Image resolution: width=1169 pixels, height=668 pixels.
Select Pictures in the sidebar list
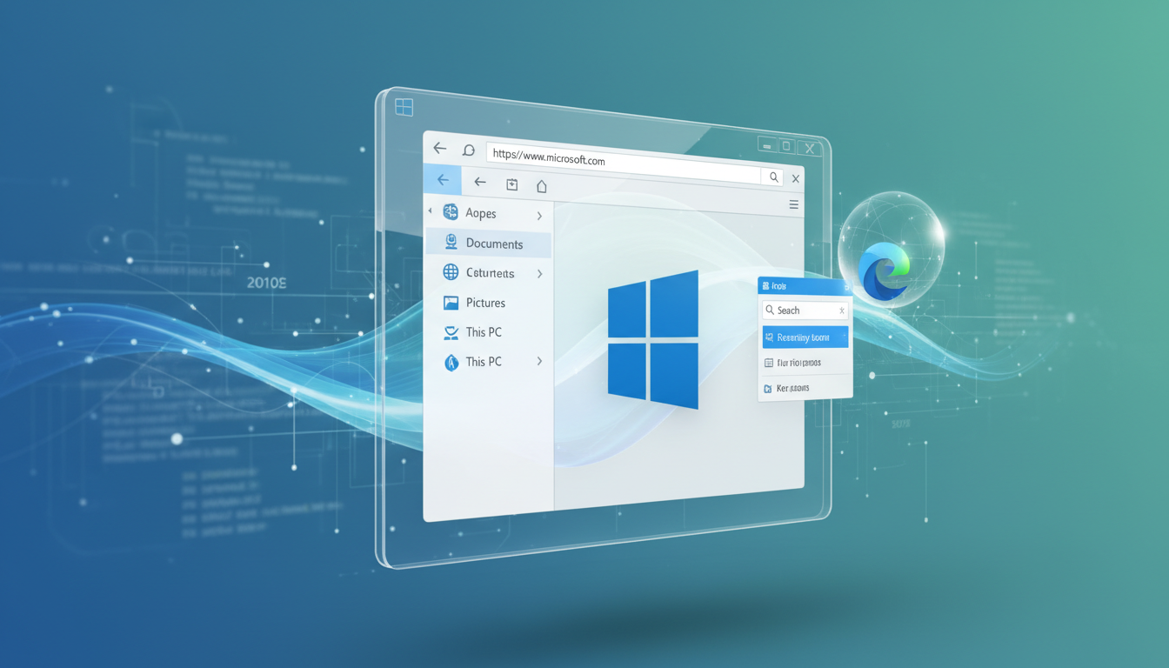point(485,302)
